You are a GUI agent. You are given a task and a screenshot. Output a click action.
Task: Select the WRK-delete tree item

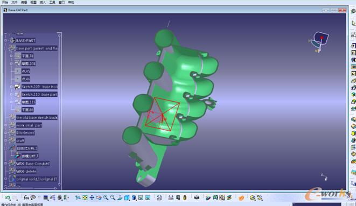(x=26, y=172)
